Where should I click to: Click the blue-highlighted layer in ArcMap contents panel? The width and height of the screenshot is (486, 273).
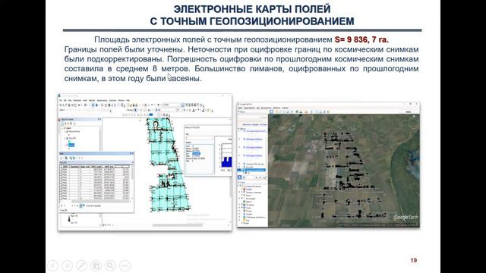71,145
